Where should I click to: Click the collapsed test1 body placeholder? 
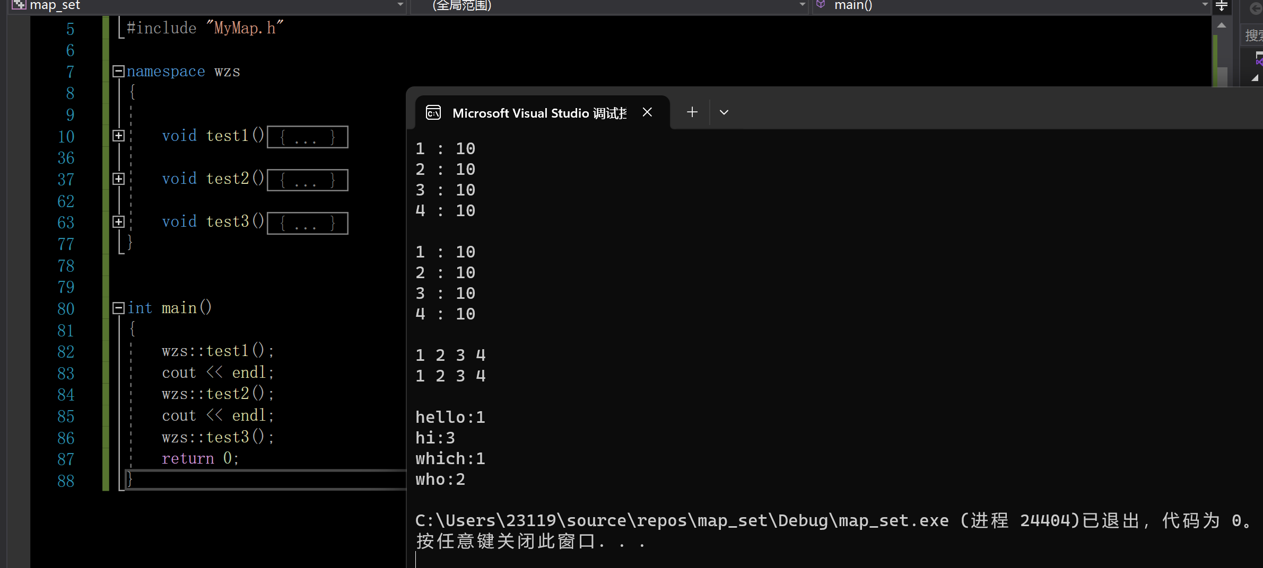308,137
